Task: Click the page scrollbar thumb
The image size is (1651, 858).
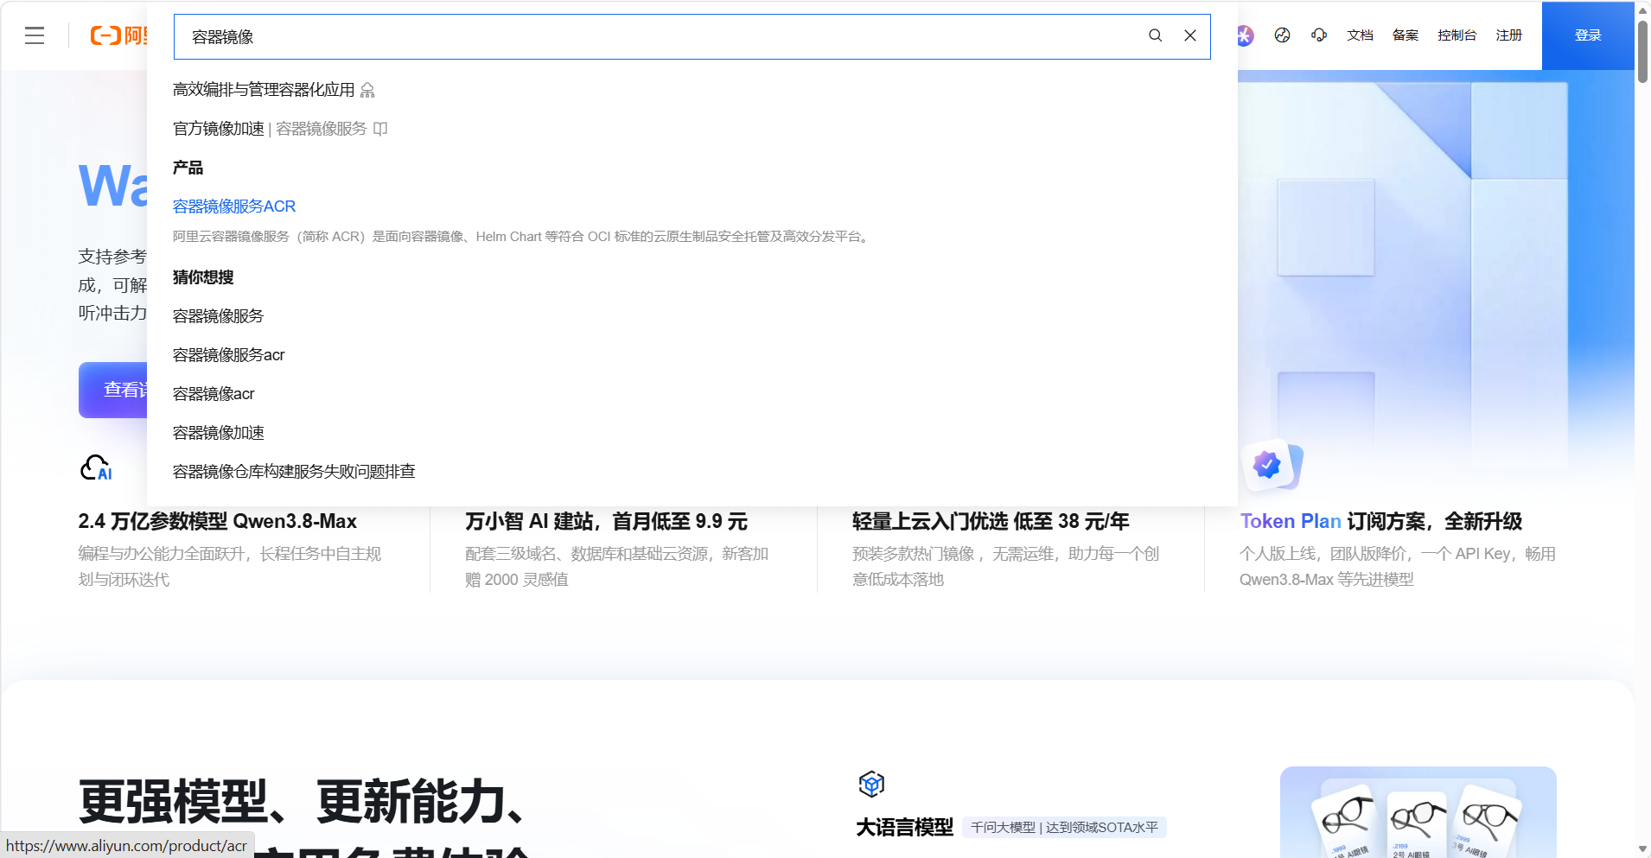Action: click(x=1642, y=50)
